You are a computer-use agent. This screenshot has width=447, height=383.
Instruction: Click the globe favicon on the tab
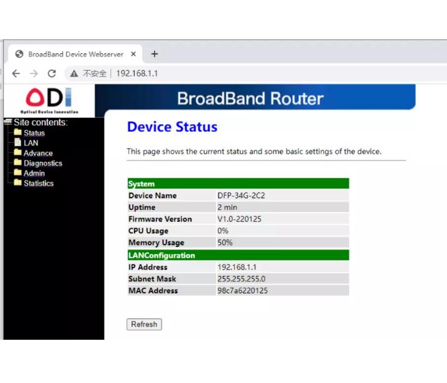[x=19, y=54]
